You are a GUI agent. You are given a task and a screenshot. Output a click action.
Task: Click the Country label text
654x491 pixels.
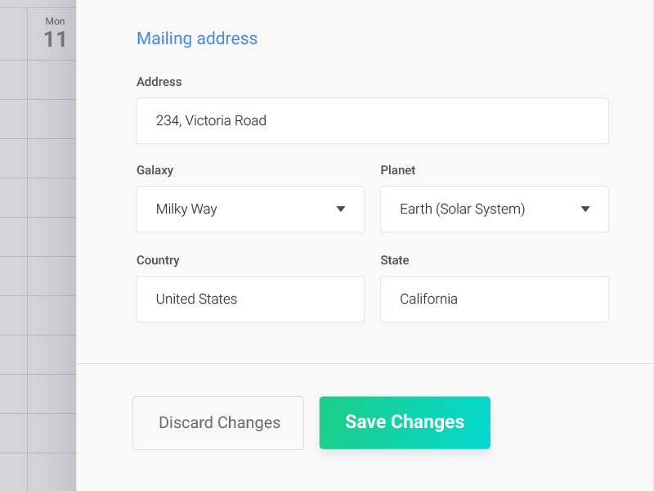click(158, 260)
